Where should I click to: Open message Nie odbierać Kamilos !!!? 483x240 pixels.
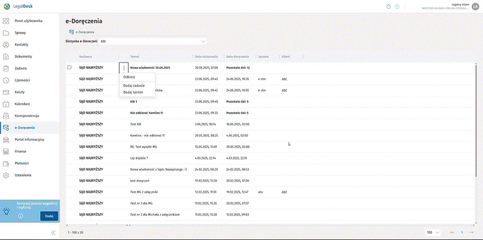[x=147, y=113]
